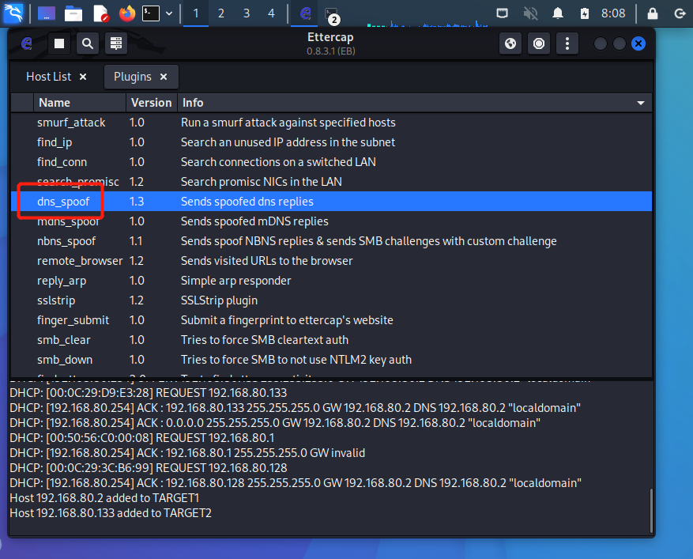This screenshot has height=559, width=693.
Task: Open the notifications bell icon
Action: click(x=558, y=13)
